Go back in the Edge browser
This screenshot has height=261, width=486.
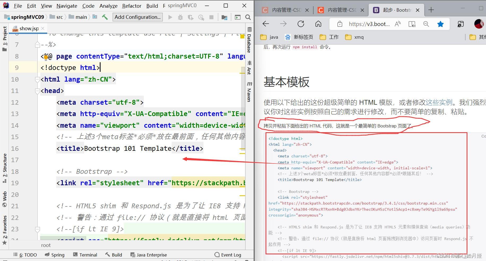click(x=266, y=24)
